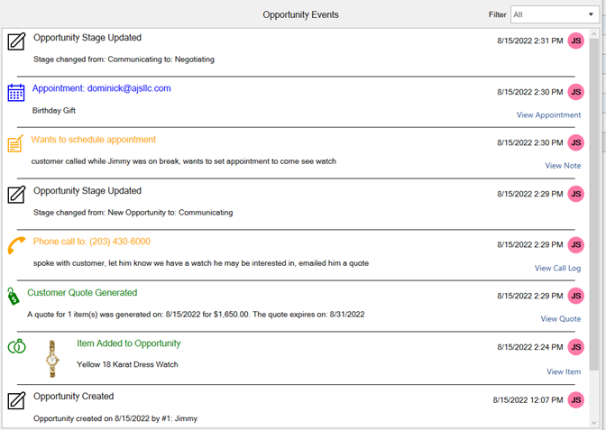606x430 pixels.
Task: Click the scrollbar up arrow
Action: click(x=594, y=34)
